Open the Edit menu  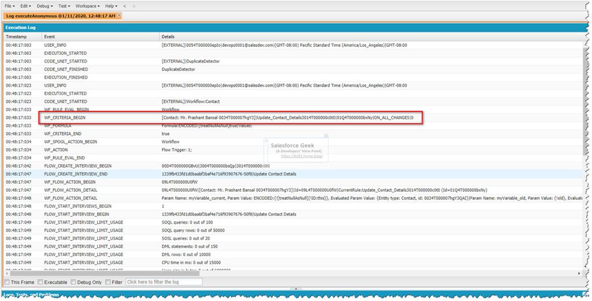(25, 6)
